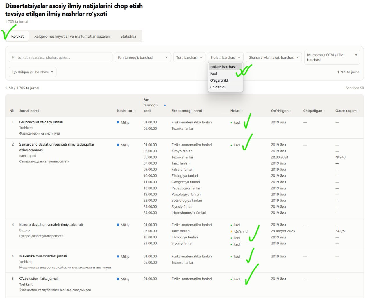The height and width of the screenshot is (298, 372).
Task: Select 'Faol' option in status list
Action: click(x=225, y=74)
